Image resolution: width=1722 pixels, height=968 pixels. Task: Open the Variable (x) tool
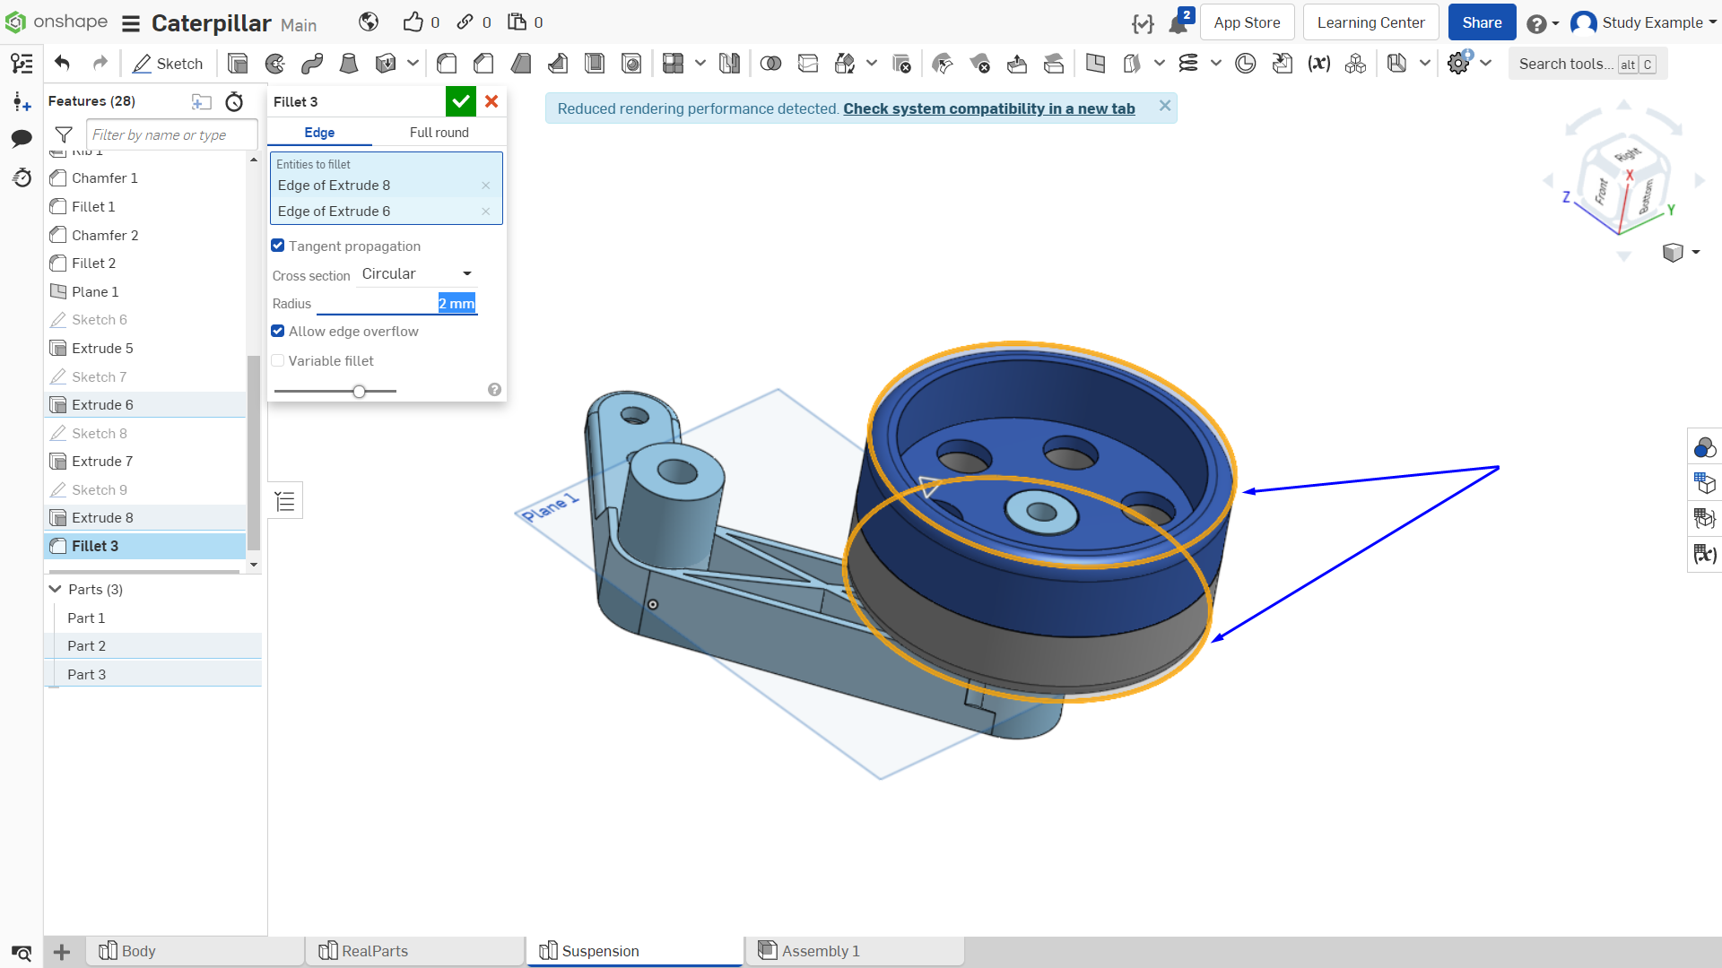click(1319, 63)
